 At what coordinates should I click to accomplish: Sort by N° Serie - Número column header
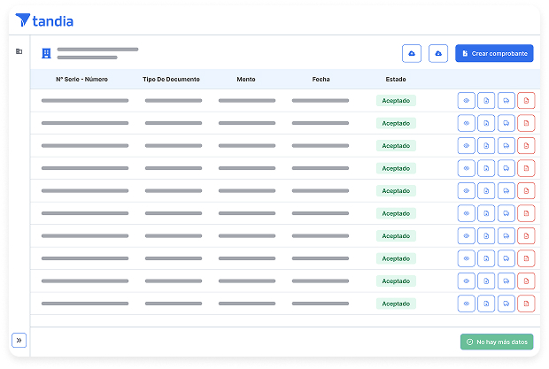click(81, 79)
